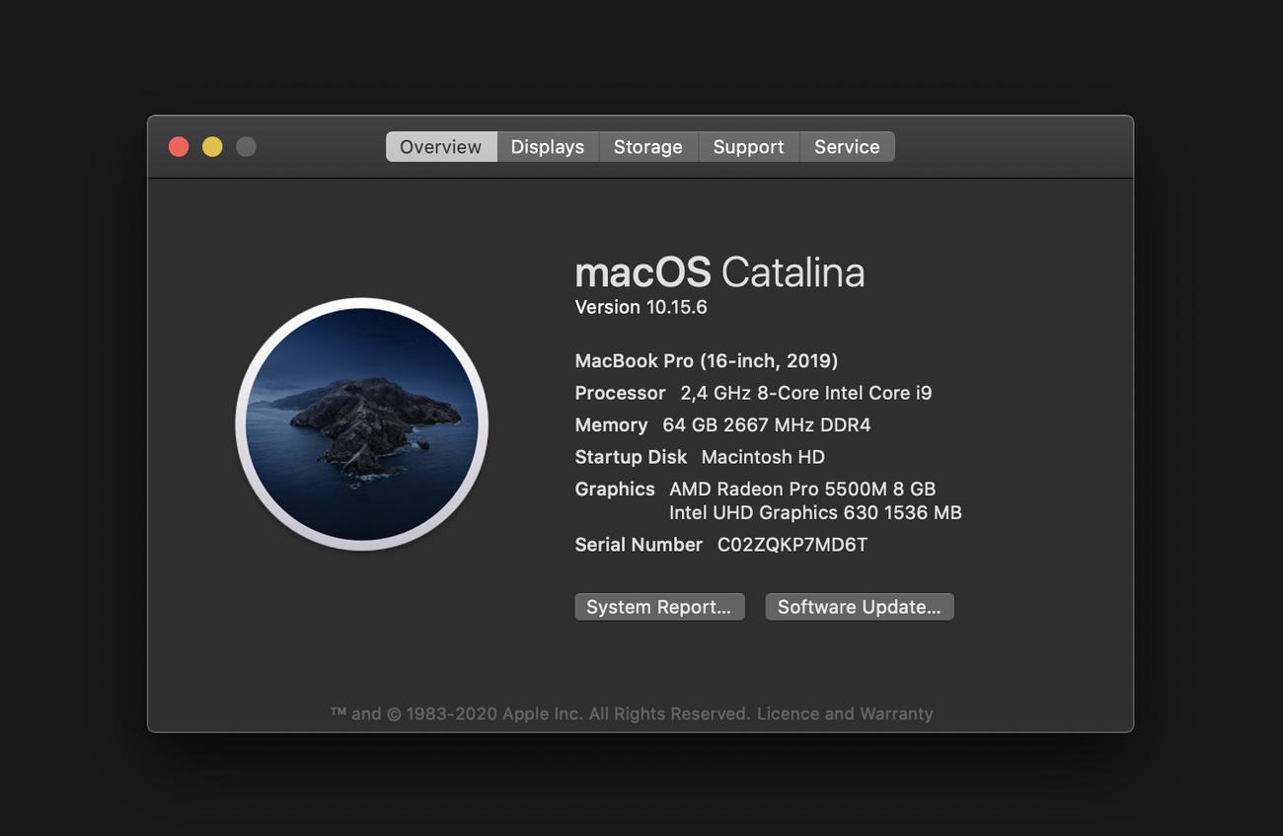Open the Storage tab
This screenshot has height=836, width=1283.
tap(647, 147)
